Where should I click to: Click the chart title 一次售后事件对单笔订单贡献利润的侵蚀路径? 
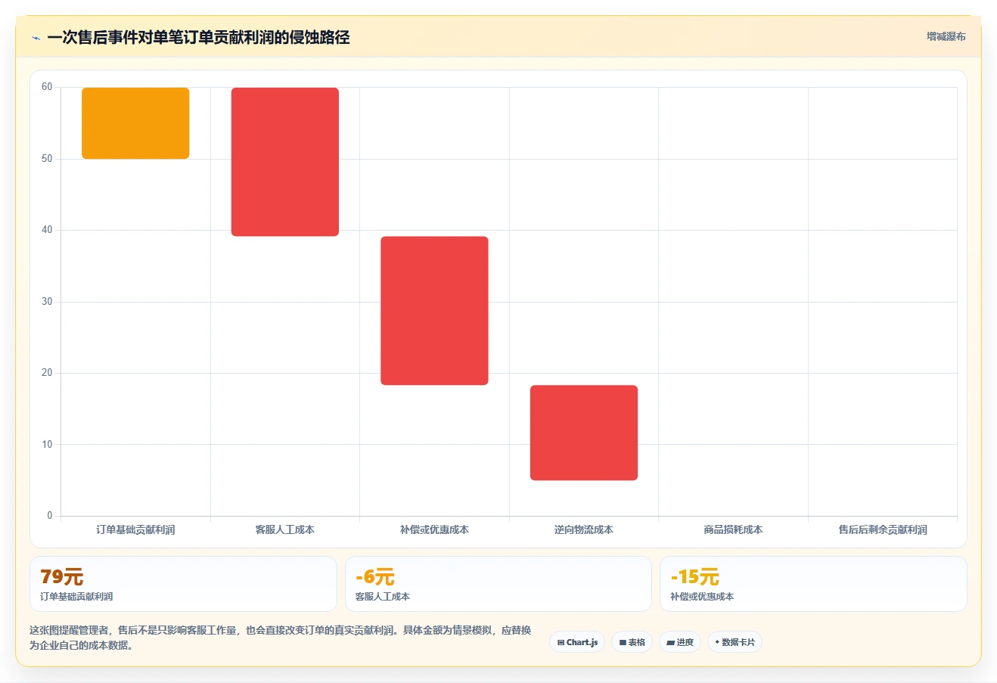click(x=198, y=38)
